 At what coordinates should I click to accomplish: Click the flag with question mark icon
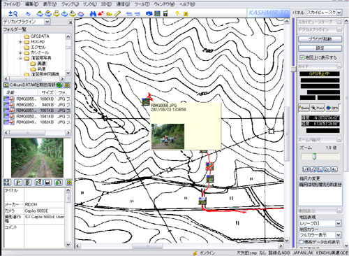pos(38,183)
